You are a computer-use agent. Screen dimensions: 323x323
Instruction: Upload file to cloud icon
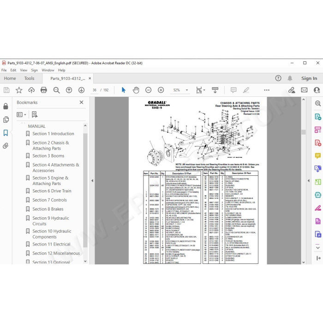click(31, 90)
